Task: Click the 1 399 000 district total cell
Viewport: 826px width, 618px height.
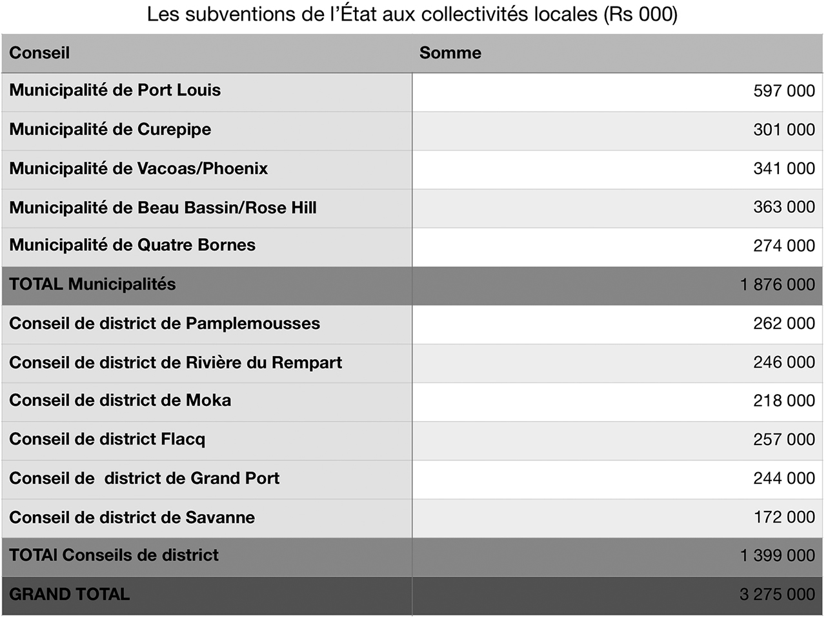Action: pyautogui.click(x=777, y=555)
